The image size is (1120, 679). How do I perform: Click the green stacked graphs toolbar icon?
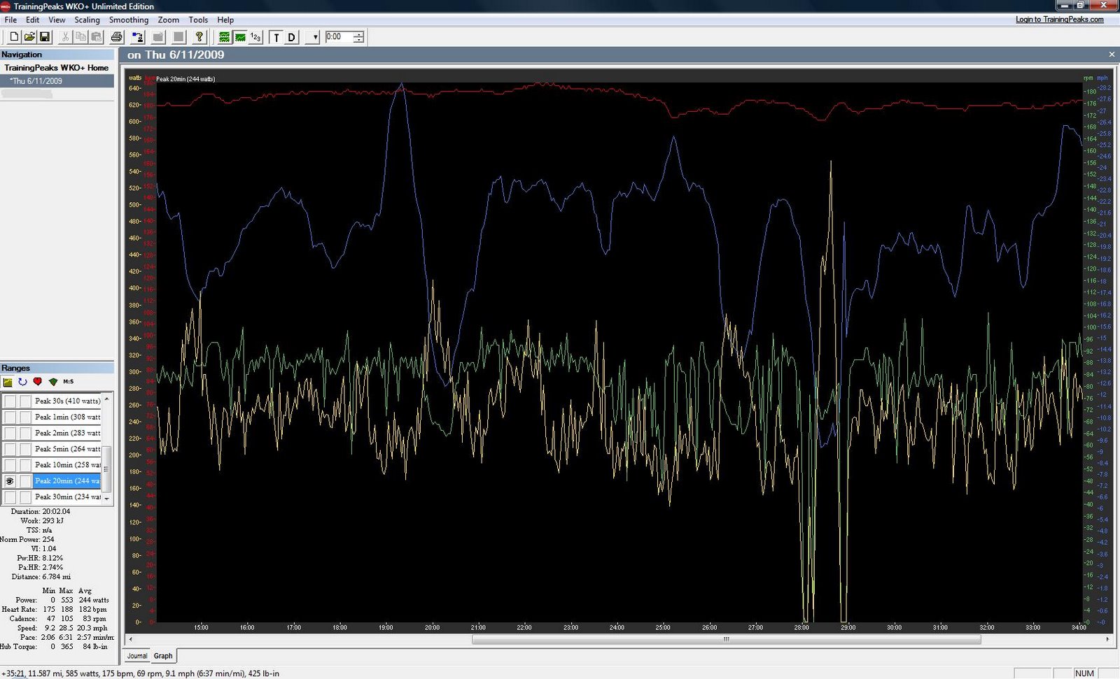coord(224,37)
